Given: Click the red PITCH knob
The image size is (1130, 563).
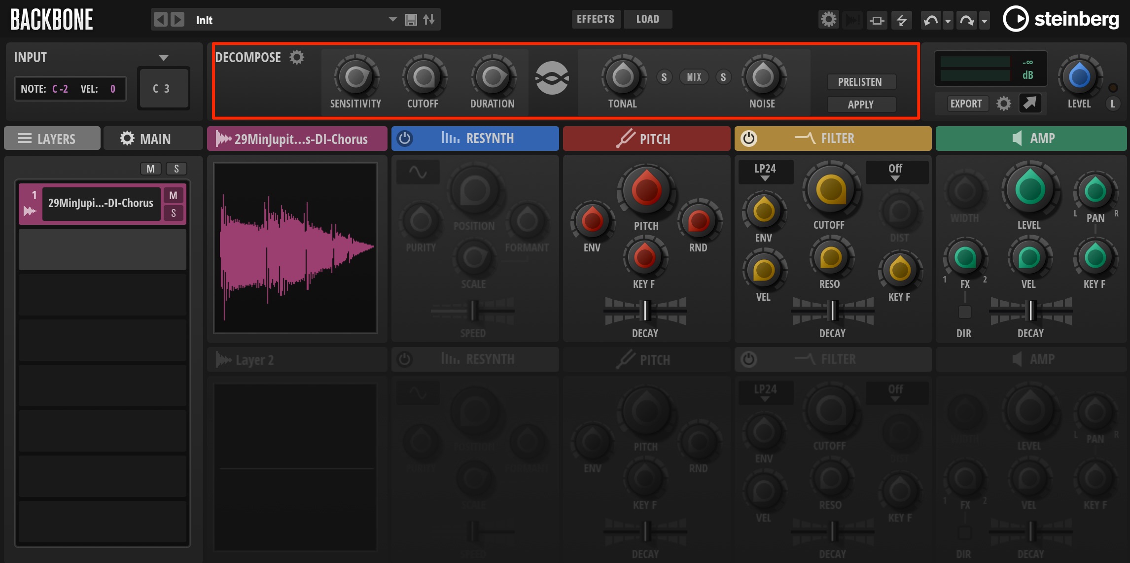Looking at the screenshot, I should [646, 190].
